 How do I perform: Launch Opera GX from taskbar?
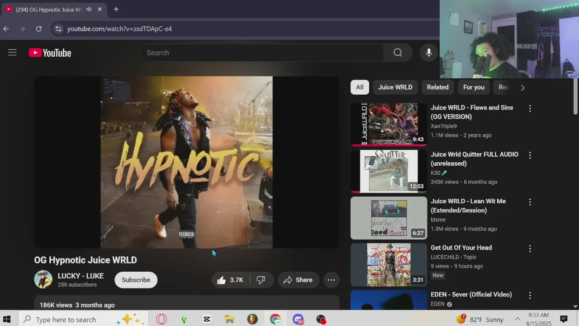[161, 319]
